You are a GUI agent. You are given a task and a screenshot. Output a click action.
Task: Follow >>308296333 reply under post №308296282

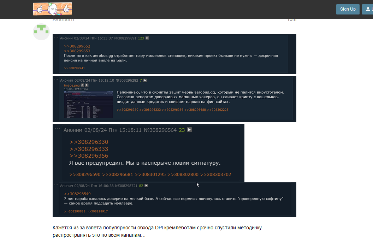(x=150, y=110)
